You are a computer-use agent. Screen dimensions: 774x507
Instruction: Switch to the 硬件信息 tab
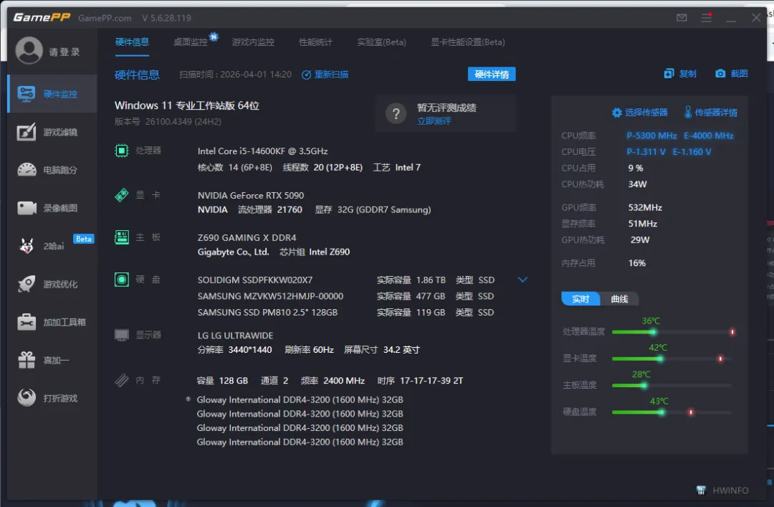click(132, 42)
